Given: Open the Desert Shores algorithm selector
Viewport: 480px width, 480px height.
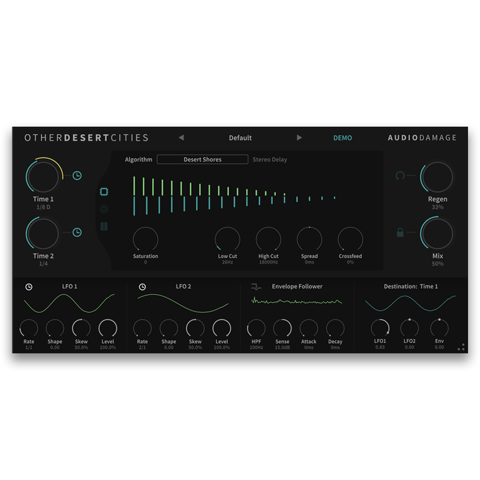Looking at the screenshot, I should click(202, 159).
